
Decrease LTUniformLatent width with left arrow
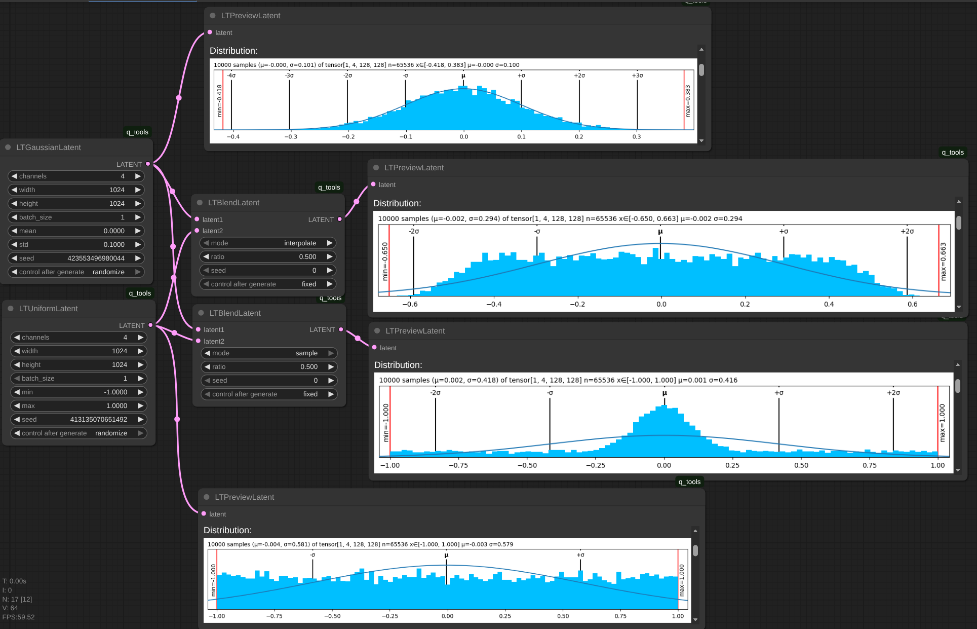pyautogui.click(x=17, y=351)
